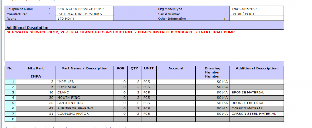Select the IMPELLER part name cell
Screen dimensions: 312x128
84,82
